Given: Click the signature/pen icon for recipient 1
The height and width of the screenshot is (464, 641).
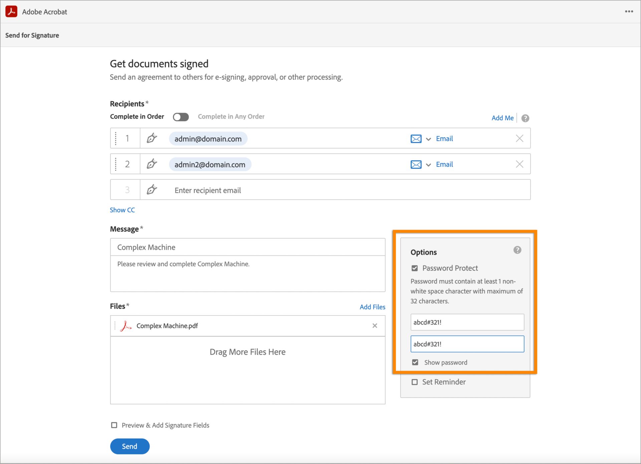Looking at the screenshot, I should tap(152, 138).
